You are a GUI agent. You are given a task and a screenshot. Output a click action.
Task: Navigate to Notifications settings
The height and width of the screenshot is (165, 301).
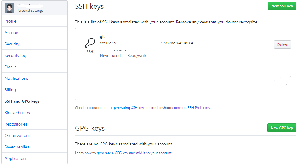coord(16,78)
